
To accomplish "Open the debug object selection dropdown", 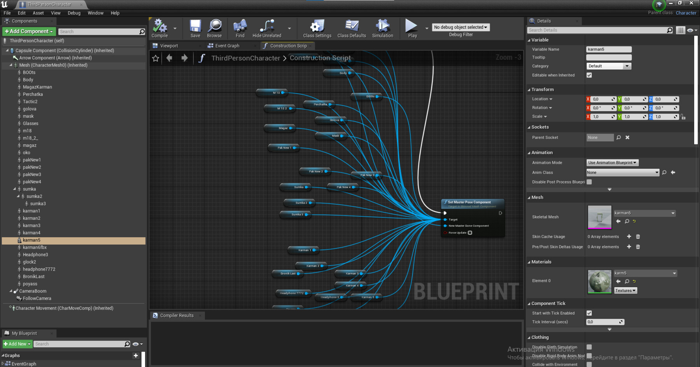I will pos(460,27).
